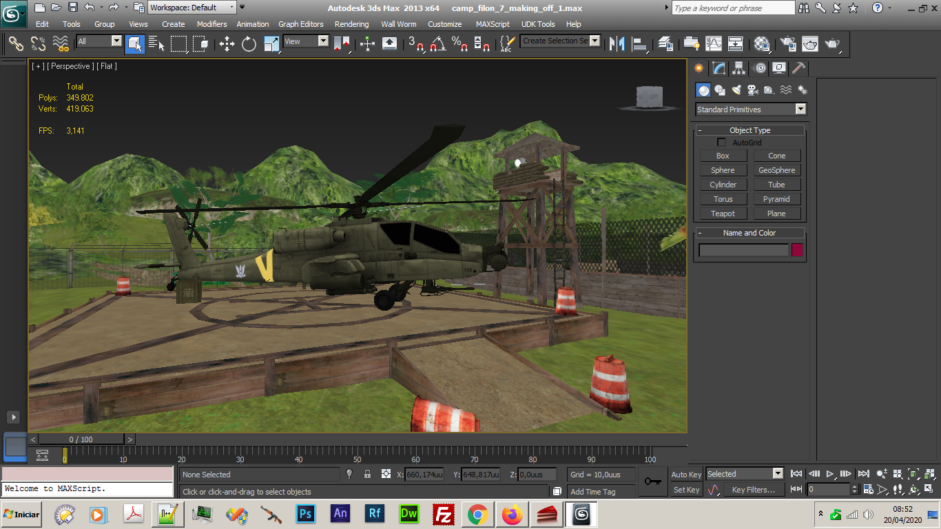Open Edit Named Selection Sets
Image resolution: width=941 pixels, height=529 pixels.
506,44
